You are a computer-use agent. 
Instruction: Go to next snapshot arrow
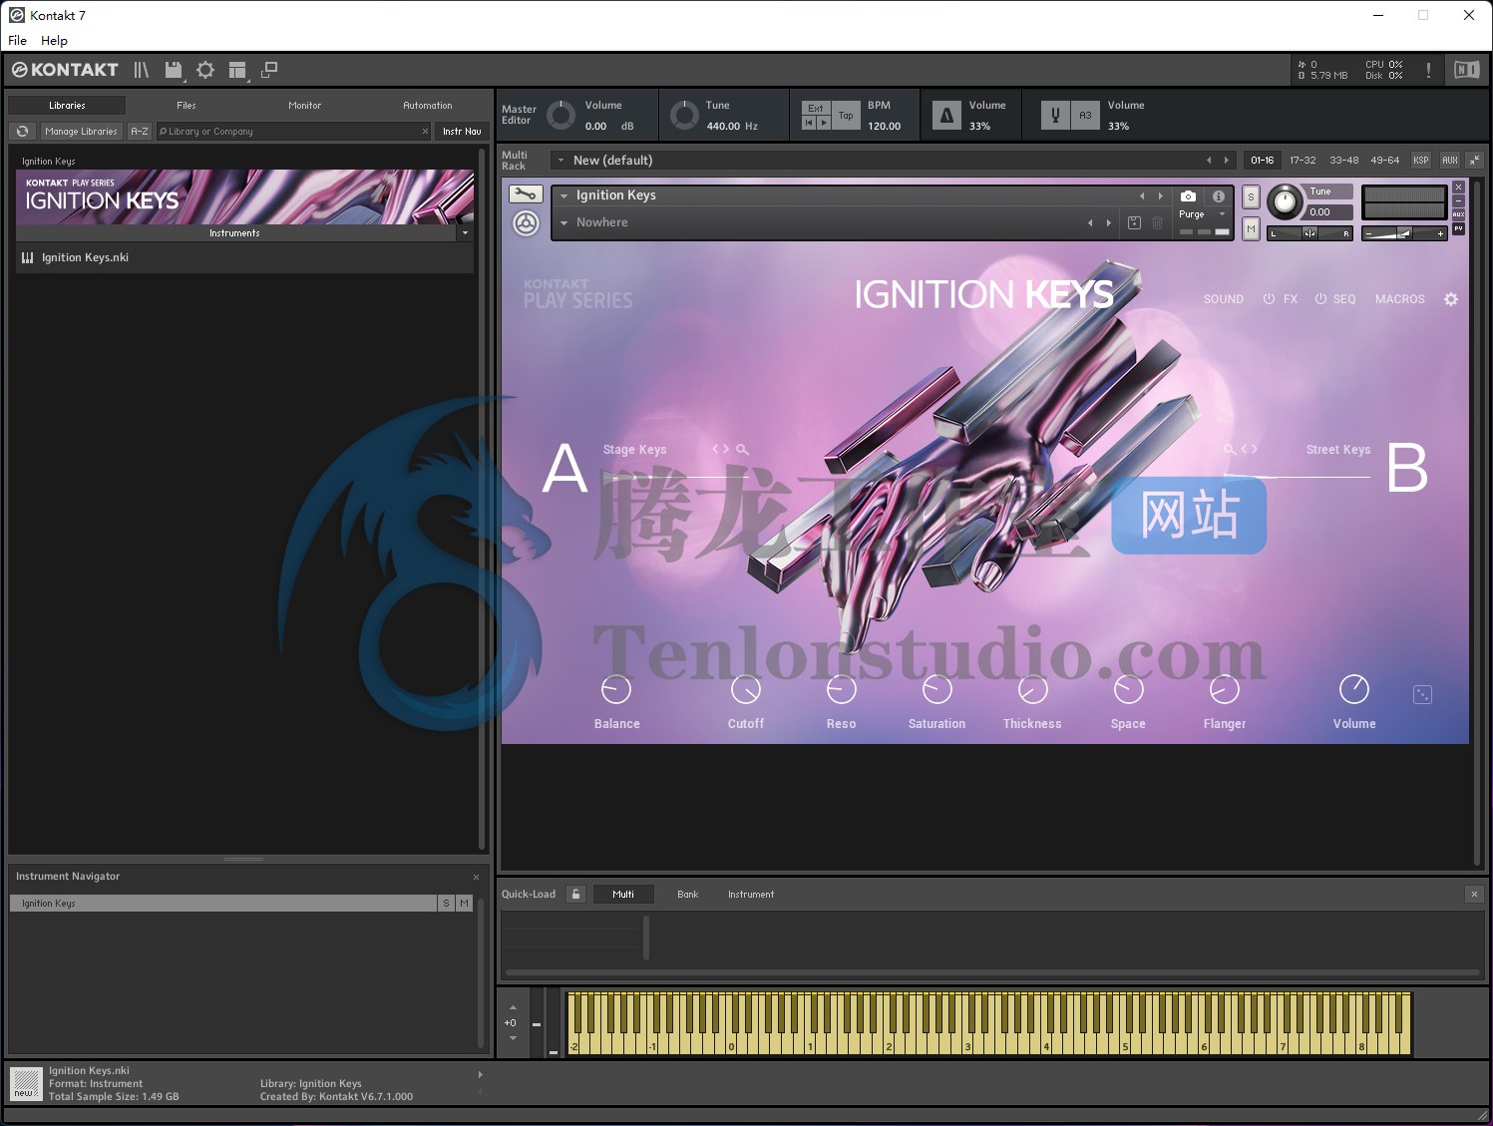pos(1109,222)
